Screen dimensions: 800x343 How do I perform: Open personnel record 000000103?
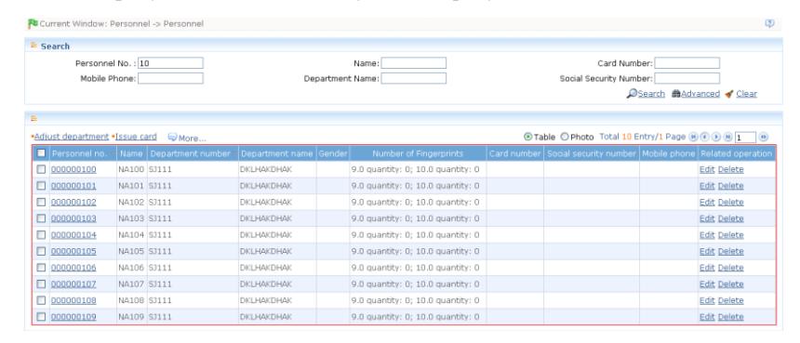[x=73, y=218]
